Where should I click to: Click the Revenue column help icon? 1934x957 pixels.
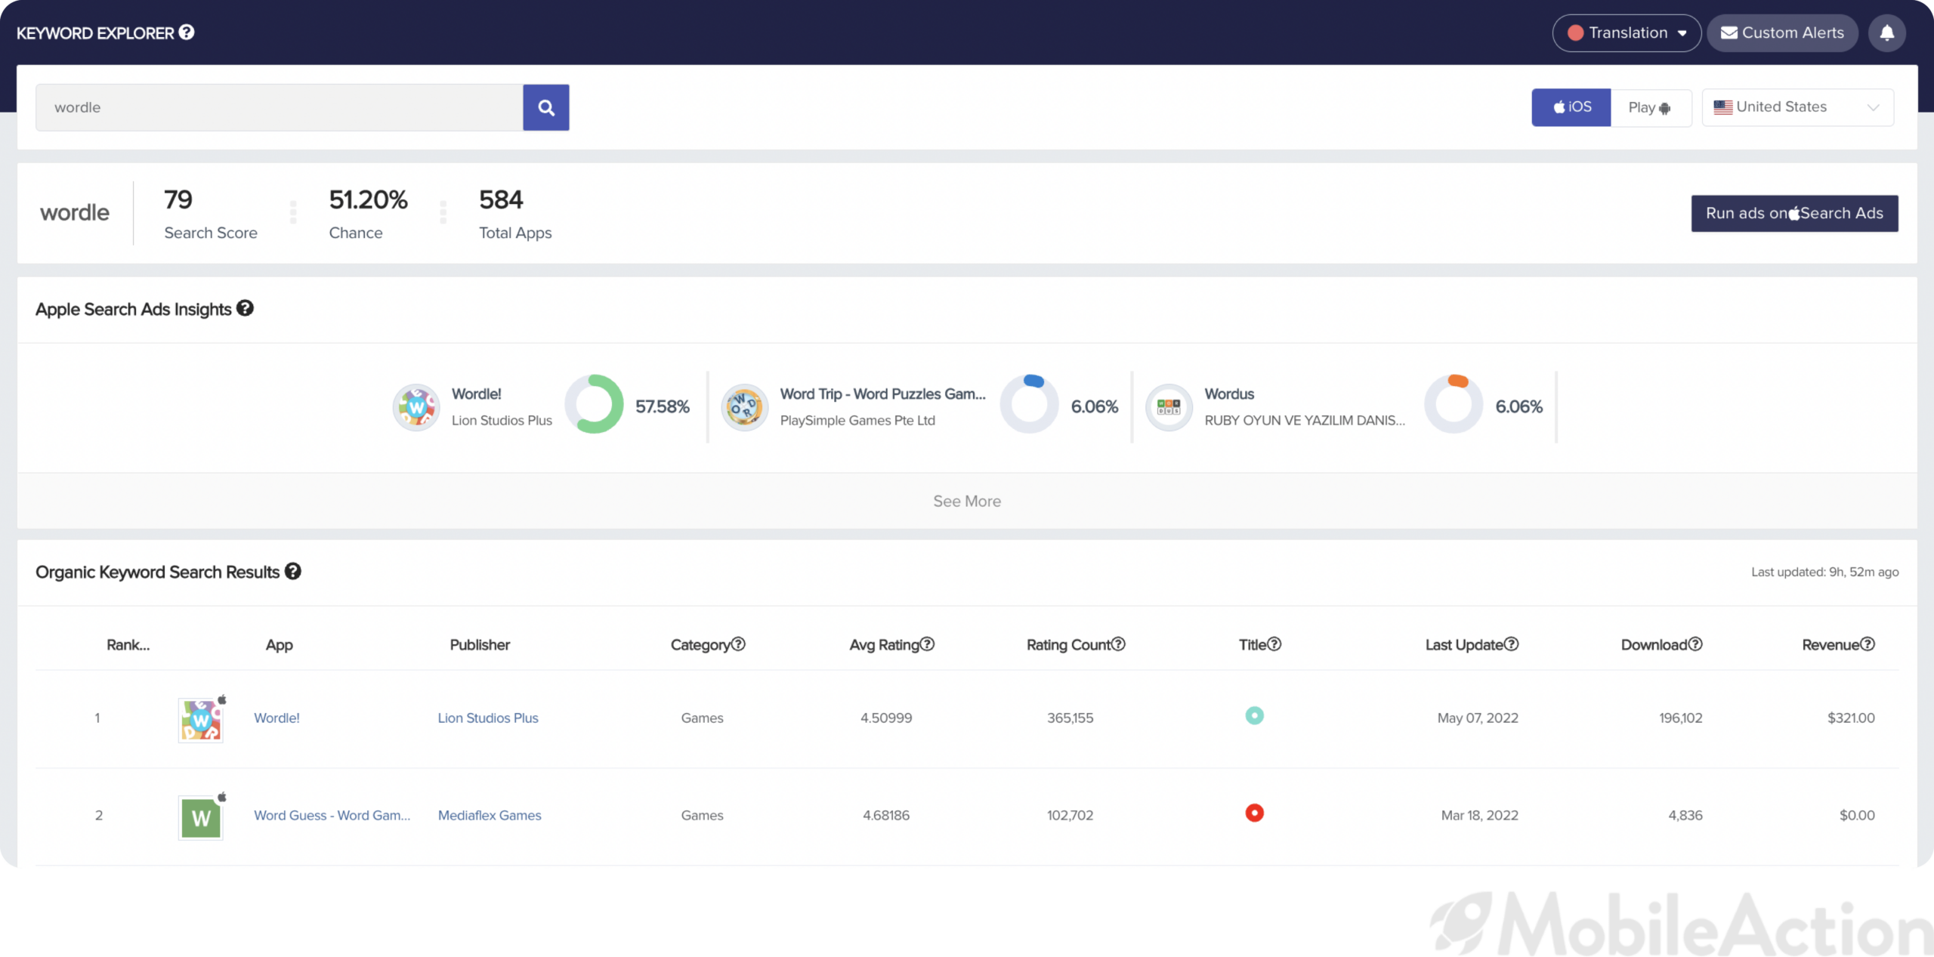point(1868,644)
